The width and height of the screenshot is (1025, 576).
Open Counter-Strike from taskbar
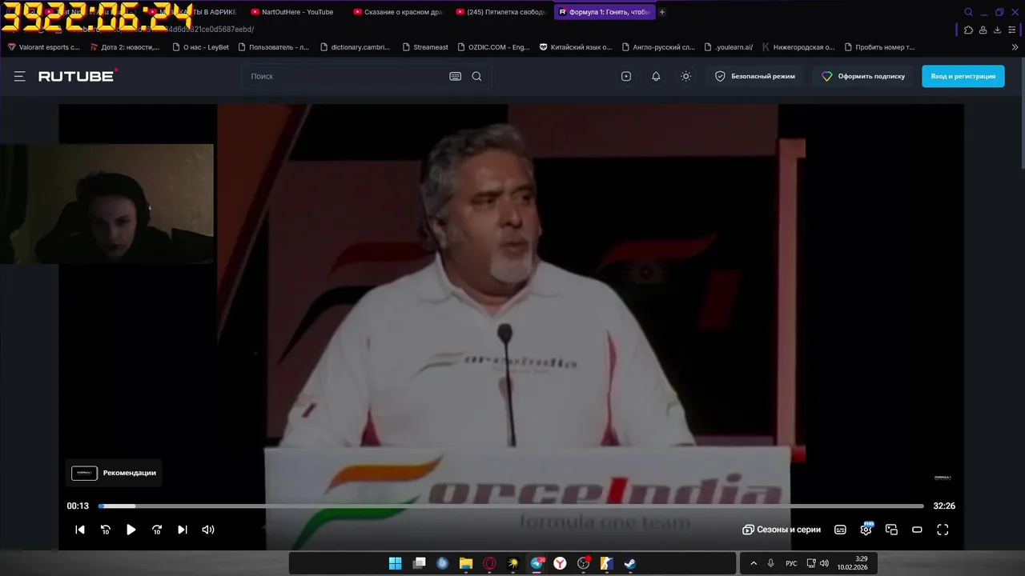pyautogui.click(x=607, y=563)
